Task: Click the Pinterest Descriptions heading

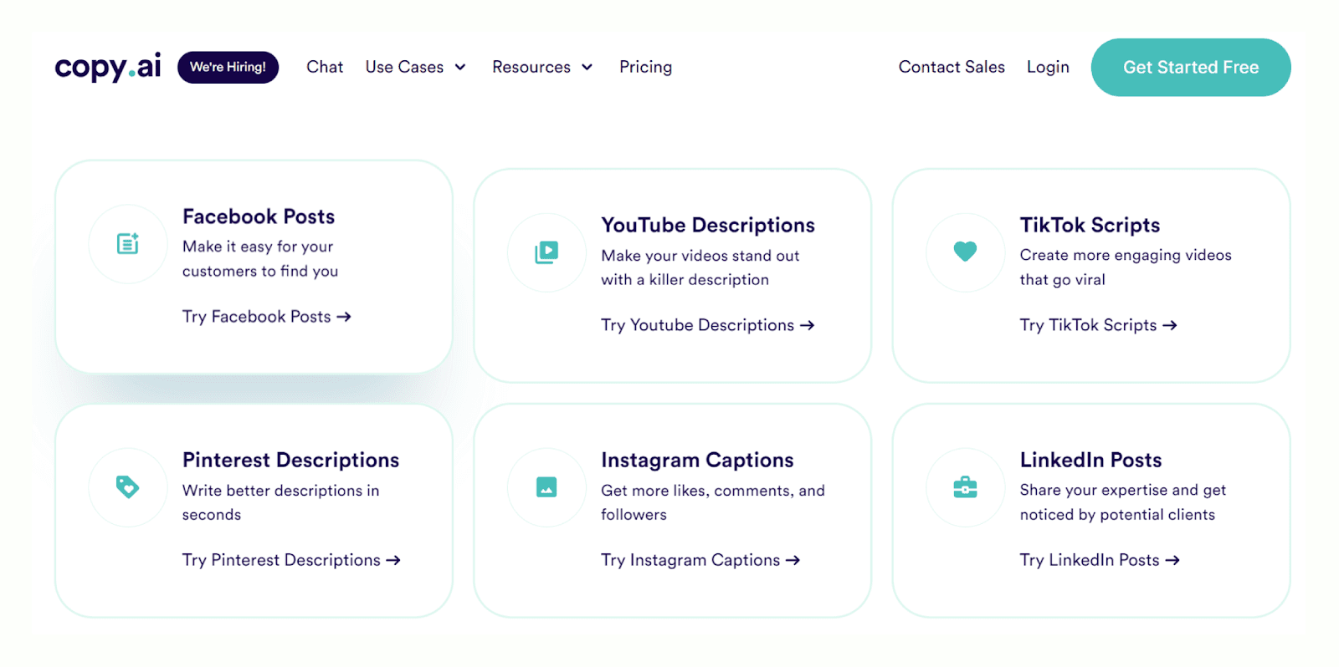Action: coord(290,460)
